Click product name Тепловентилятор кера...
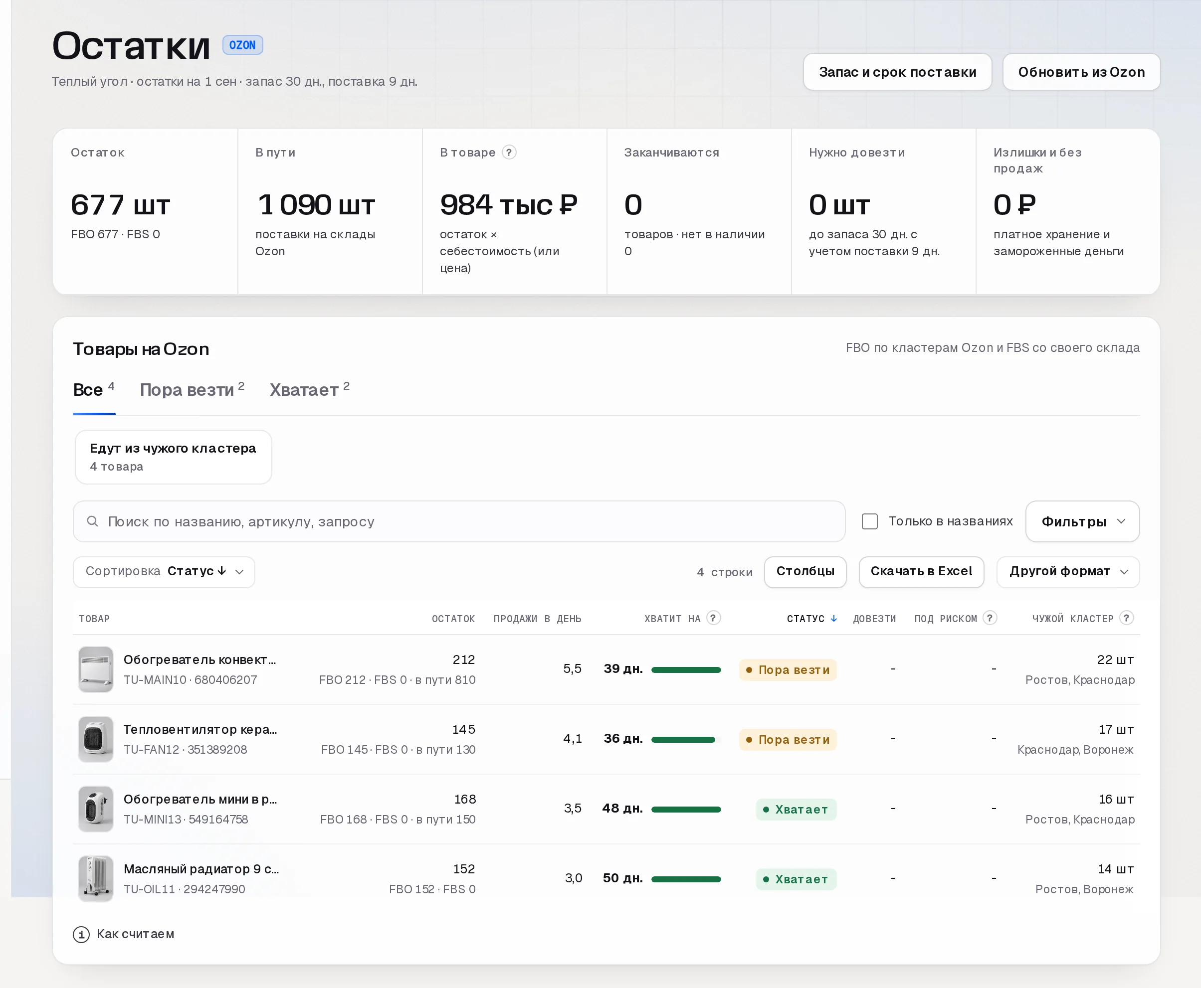Viewport: 1201px width, 988px height. [200, 730]
